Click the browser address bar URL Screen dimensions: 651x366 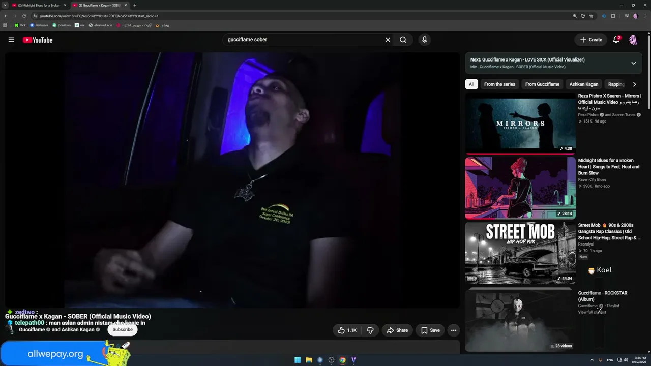pyautogui.click(x=99, y=16)
